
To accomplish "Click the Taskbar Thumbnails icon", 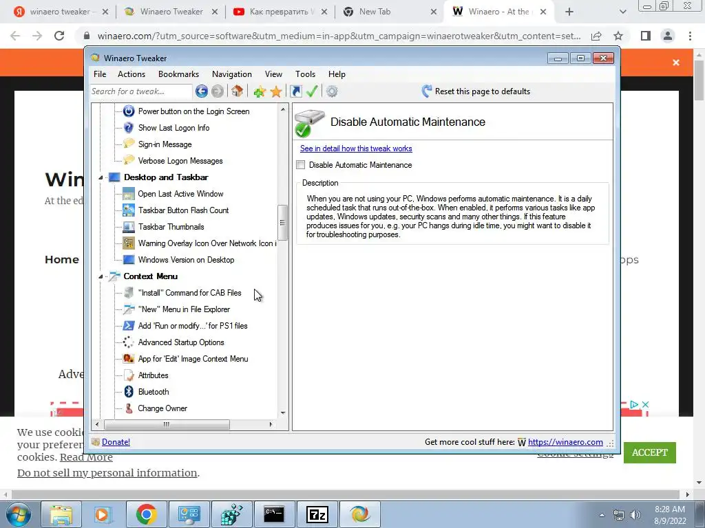I will tap(129, 227).
